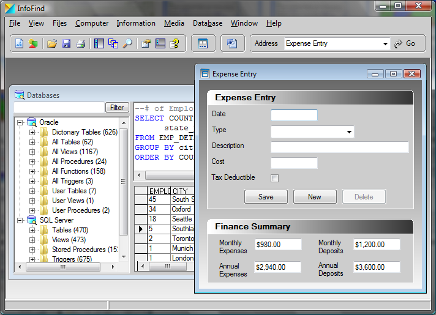Image resolution: width=436 pixels, height=315 pixels.
Task: Click the Go button next to Address
Action: [405, 43]
